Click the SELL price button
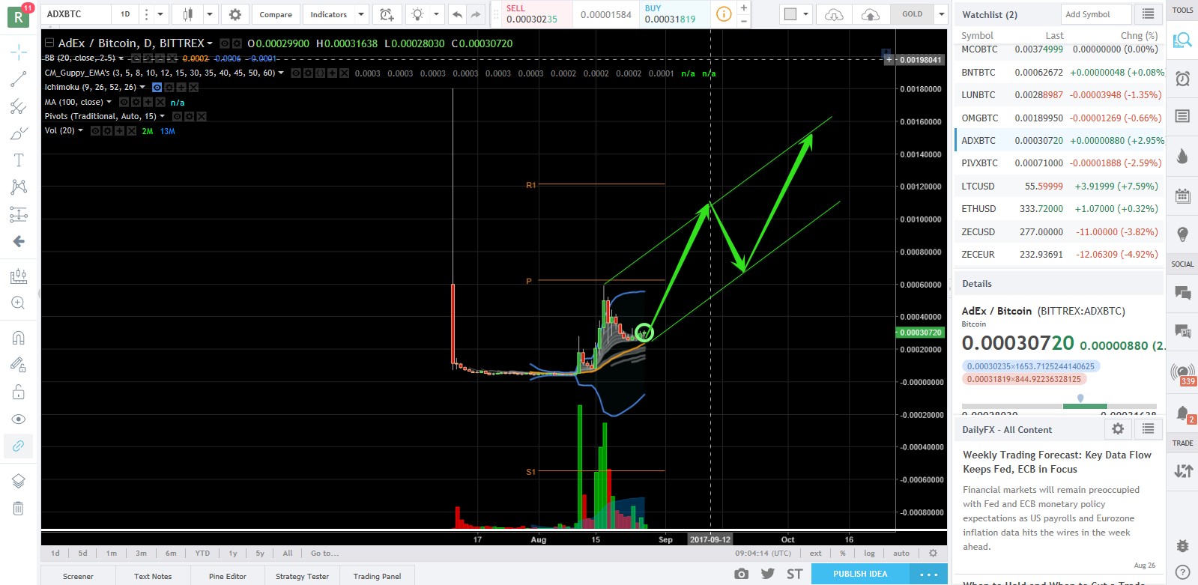Image resolution: width=1198 pixels, height=585 pixels. [532, 14]
